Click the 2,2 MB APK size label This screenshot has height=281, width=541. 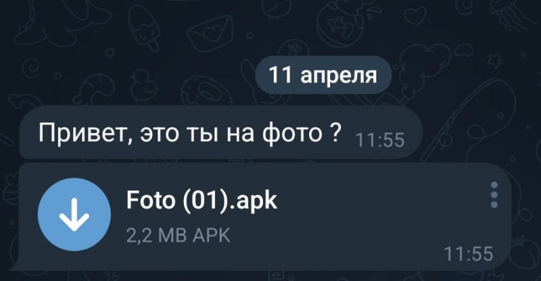(178, 236)
